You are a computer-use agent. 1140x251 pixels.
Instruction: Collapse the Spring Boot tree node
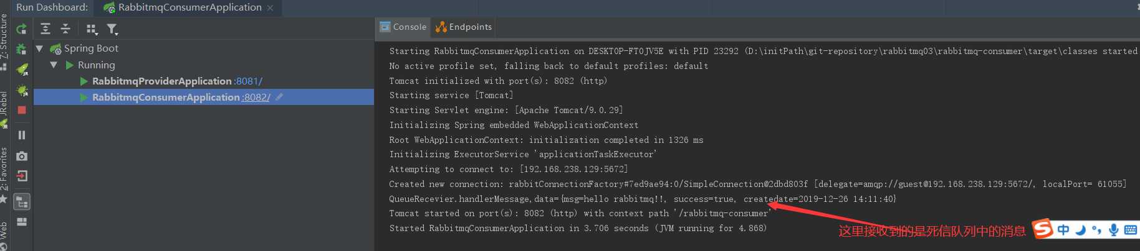(x=40, y=48)
